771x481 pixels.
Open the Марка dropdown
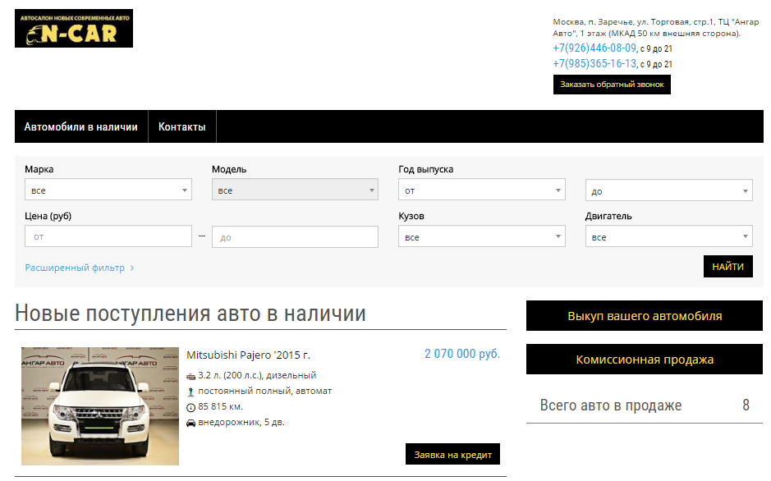coord(108,190)
